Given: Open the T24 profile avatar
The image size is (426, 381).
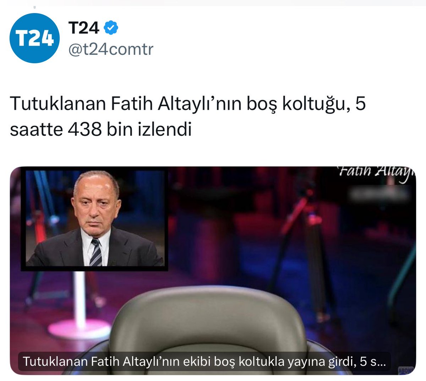Looking at the screenshot, I should (x=34, y=38).
